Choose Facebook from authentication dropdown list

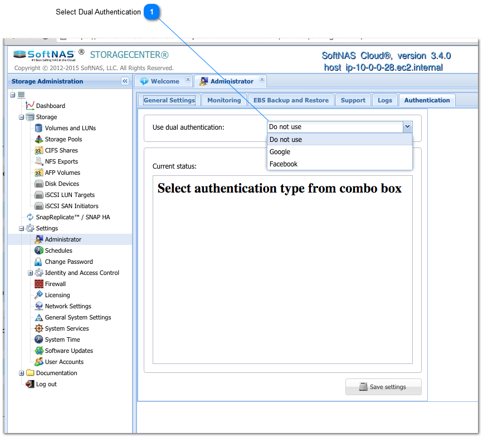click(340, 164)
